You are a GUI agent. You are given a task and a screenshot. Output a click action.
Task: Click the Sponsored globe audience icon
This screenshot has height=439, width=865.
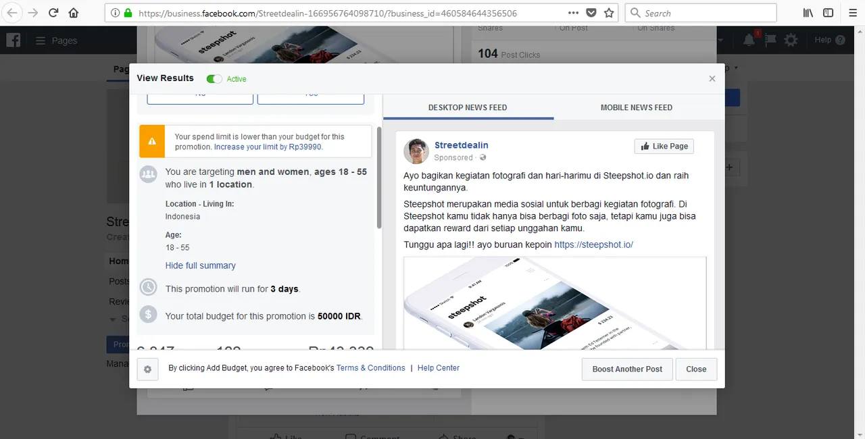[483, 158]
